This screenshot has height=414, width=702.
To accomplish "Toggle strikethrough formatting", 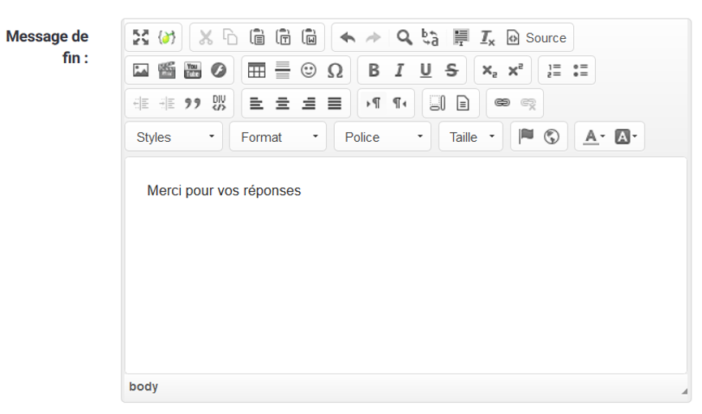I will 452,70.
